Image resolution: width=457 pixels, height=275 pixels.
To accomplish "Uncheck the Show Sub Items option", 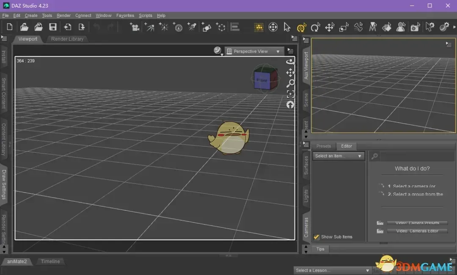I will (x=317, y=237).
